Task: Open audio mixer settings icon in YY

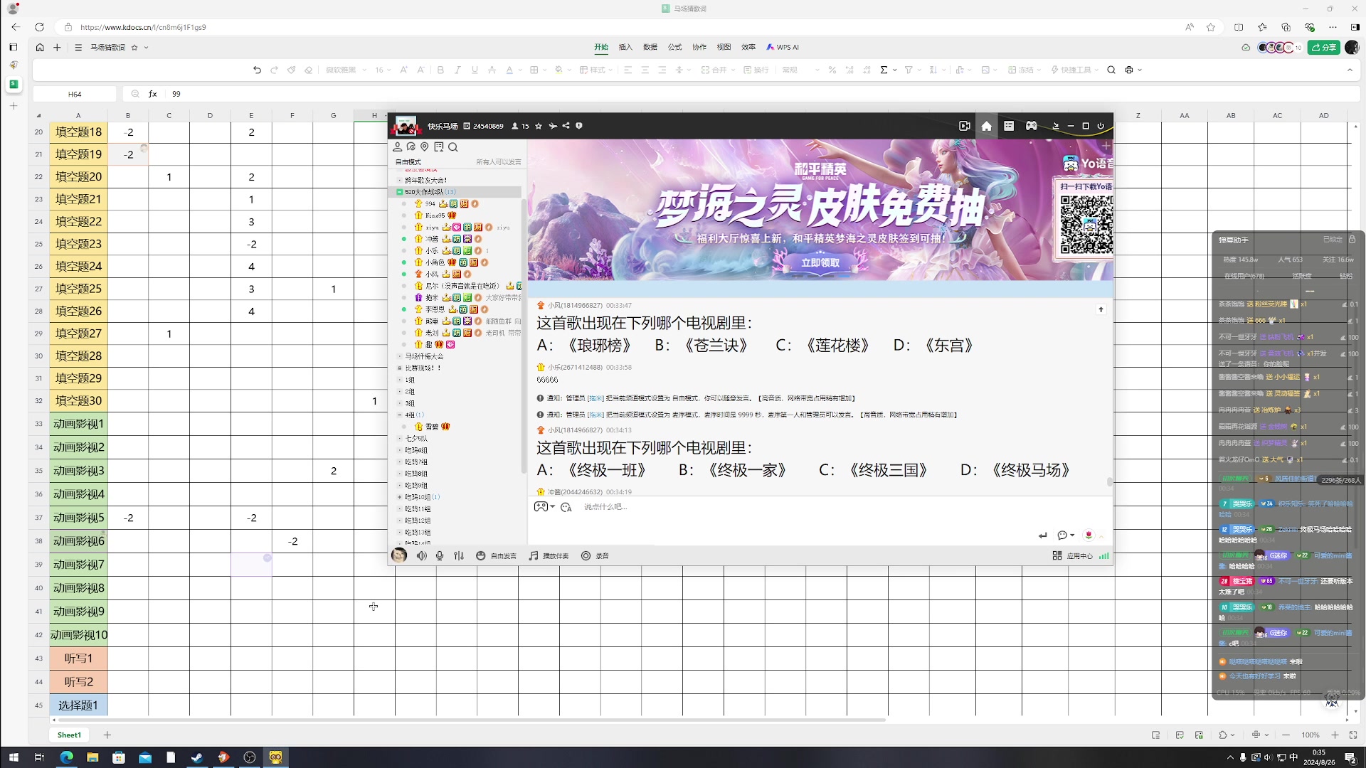Action: pos(459,556)
